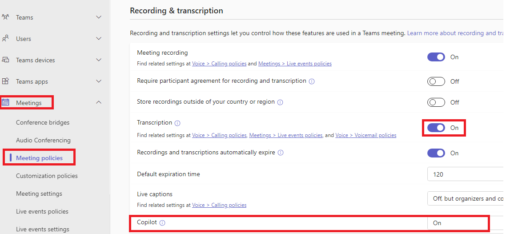Viewport: 506px width, 234px height.
Task: Expand the Teams section chevron
Action: [99, 17]
